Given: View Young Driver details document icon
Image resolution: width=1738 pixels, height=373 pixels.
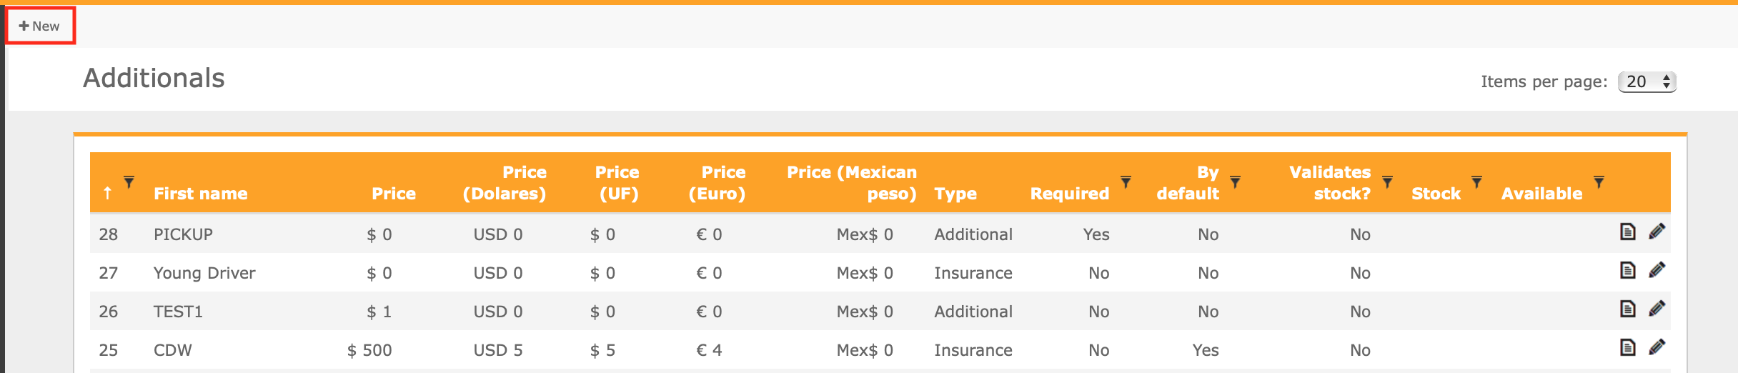Looking at the screenshot, I should (1627, 270).
